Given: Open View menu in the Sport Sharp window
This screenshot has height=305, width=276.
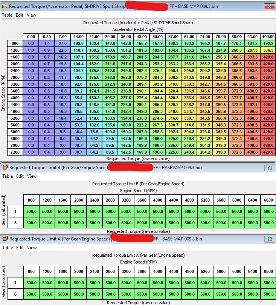Looking at the screenshot, I should (32, 15).
